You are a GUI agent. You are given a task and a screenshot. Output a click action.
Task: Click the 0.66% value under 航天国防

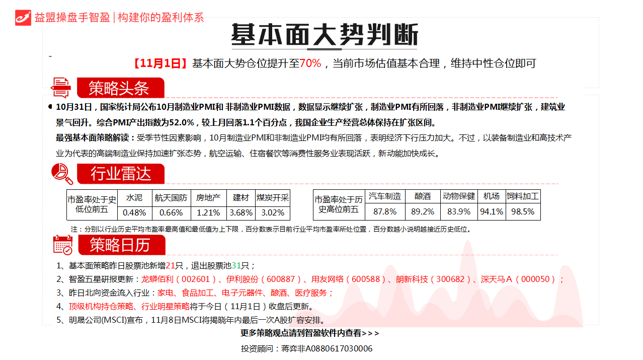pyautogui.click(x=171, y=212)
